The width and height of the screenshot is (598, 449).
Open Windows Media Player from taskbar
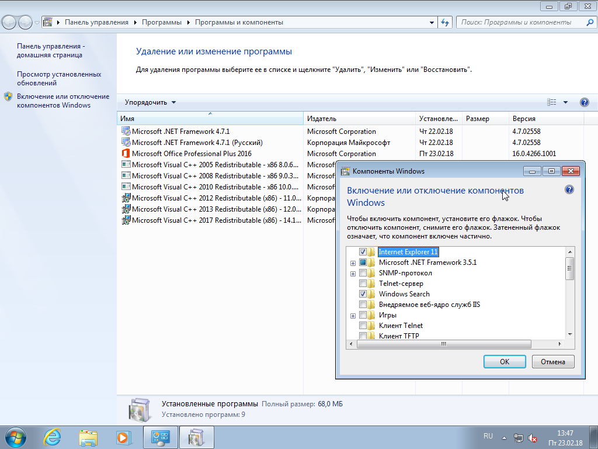pyautogui.click(x=124, y=437)
